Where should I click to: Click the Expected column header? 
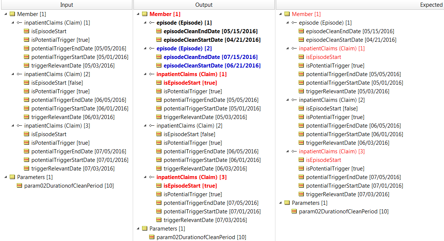click(360, 5)
